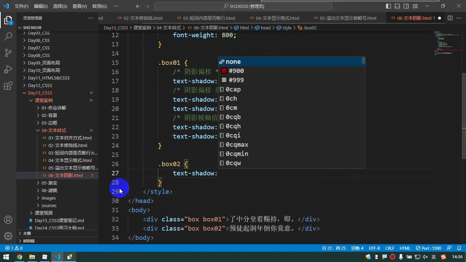This screenshot has width=466, height=262.
Task: Open the 查看(V) menu
Action: pyautogui.click(x=80, y=6)
